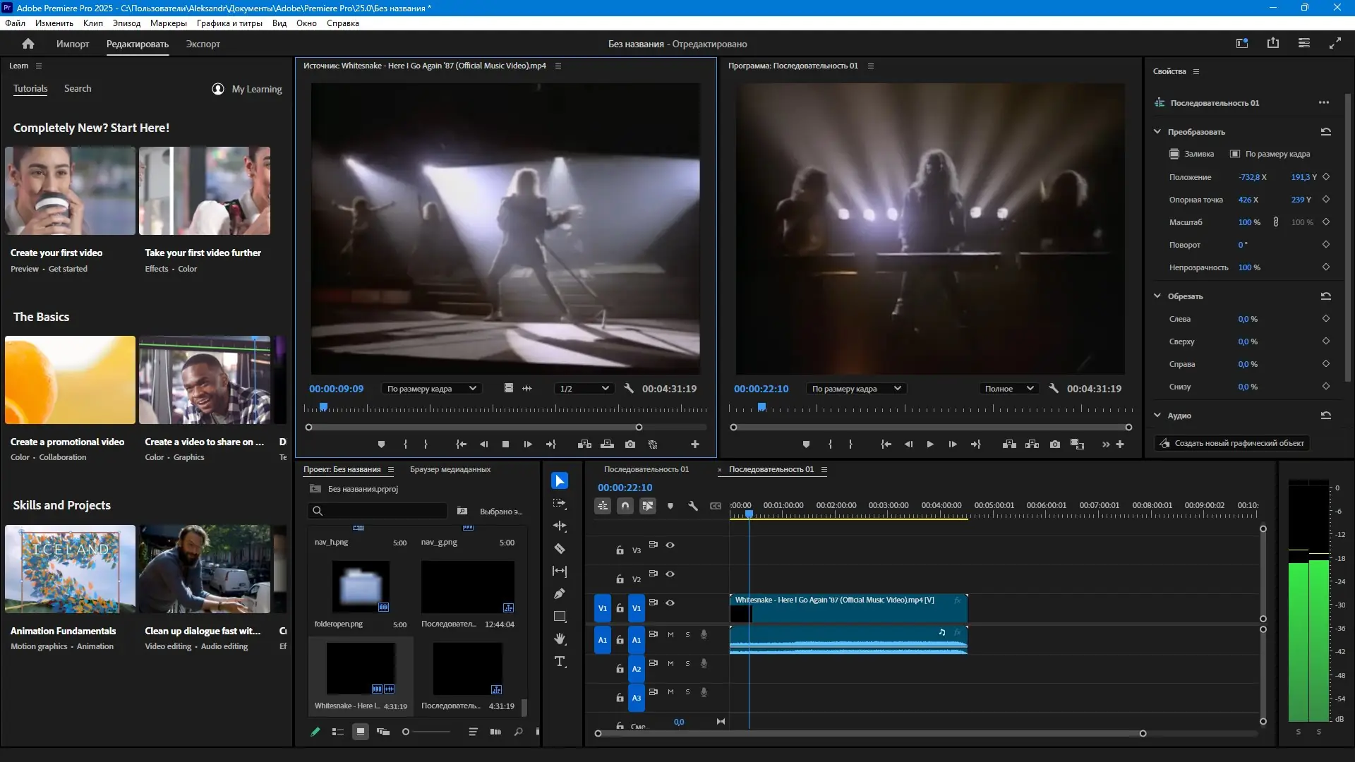Mute audio track A1

click(x=670, y=634)
